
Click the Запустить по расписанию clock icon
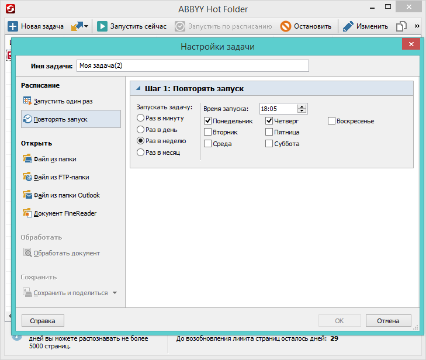coord(180,26)
